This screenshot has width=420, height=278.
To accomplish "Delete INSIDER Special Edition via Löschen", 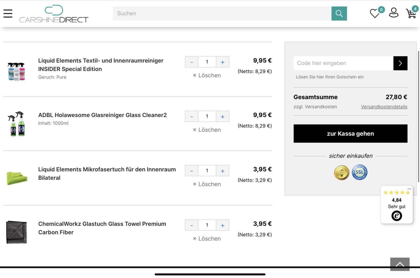I will click(x=207, y=76).
